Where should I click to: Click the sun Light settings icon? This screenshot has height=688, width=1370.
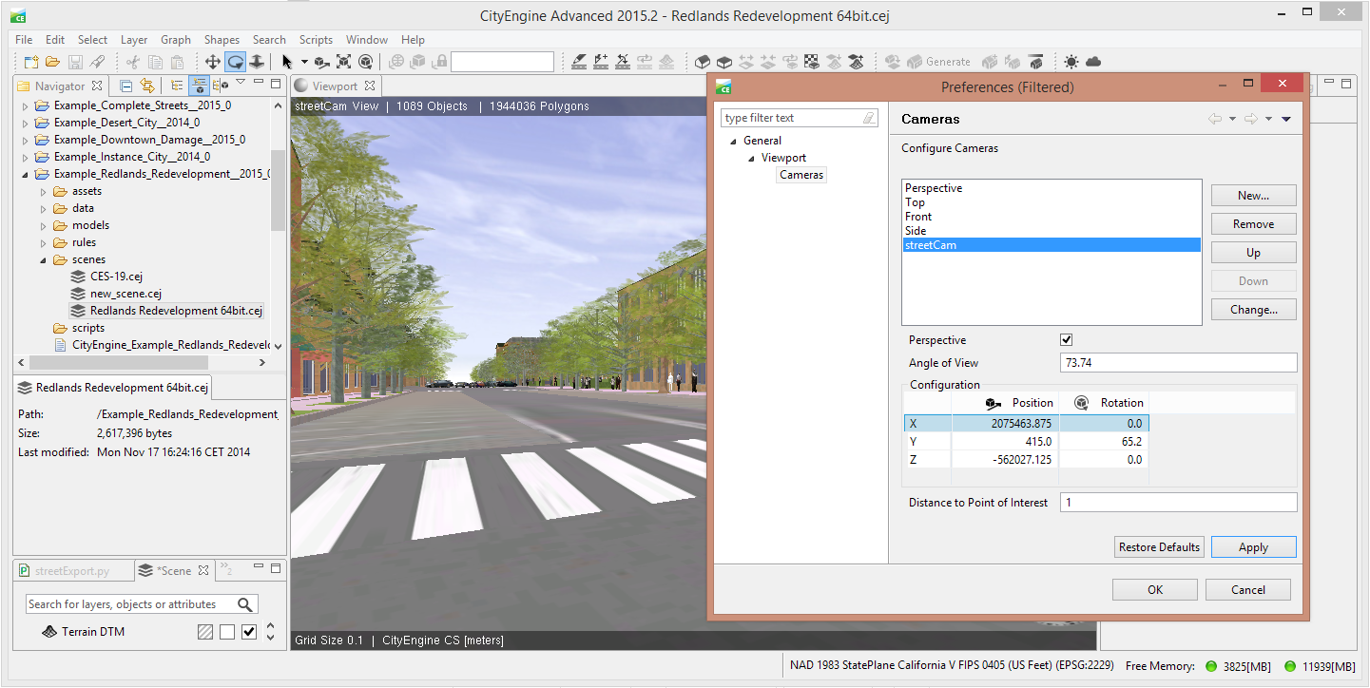coord(1071,62)
